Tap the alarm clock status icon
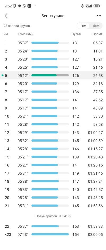106x250 pixels. tap(15, 6)
